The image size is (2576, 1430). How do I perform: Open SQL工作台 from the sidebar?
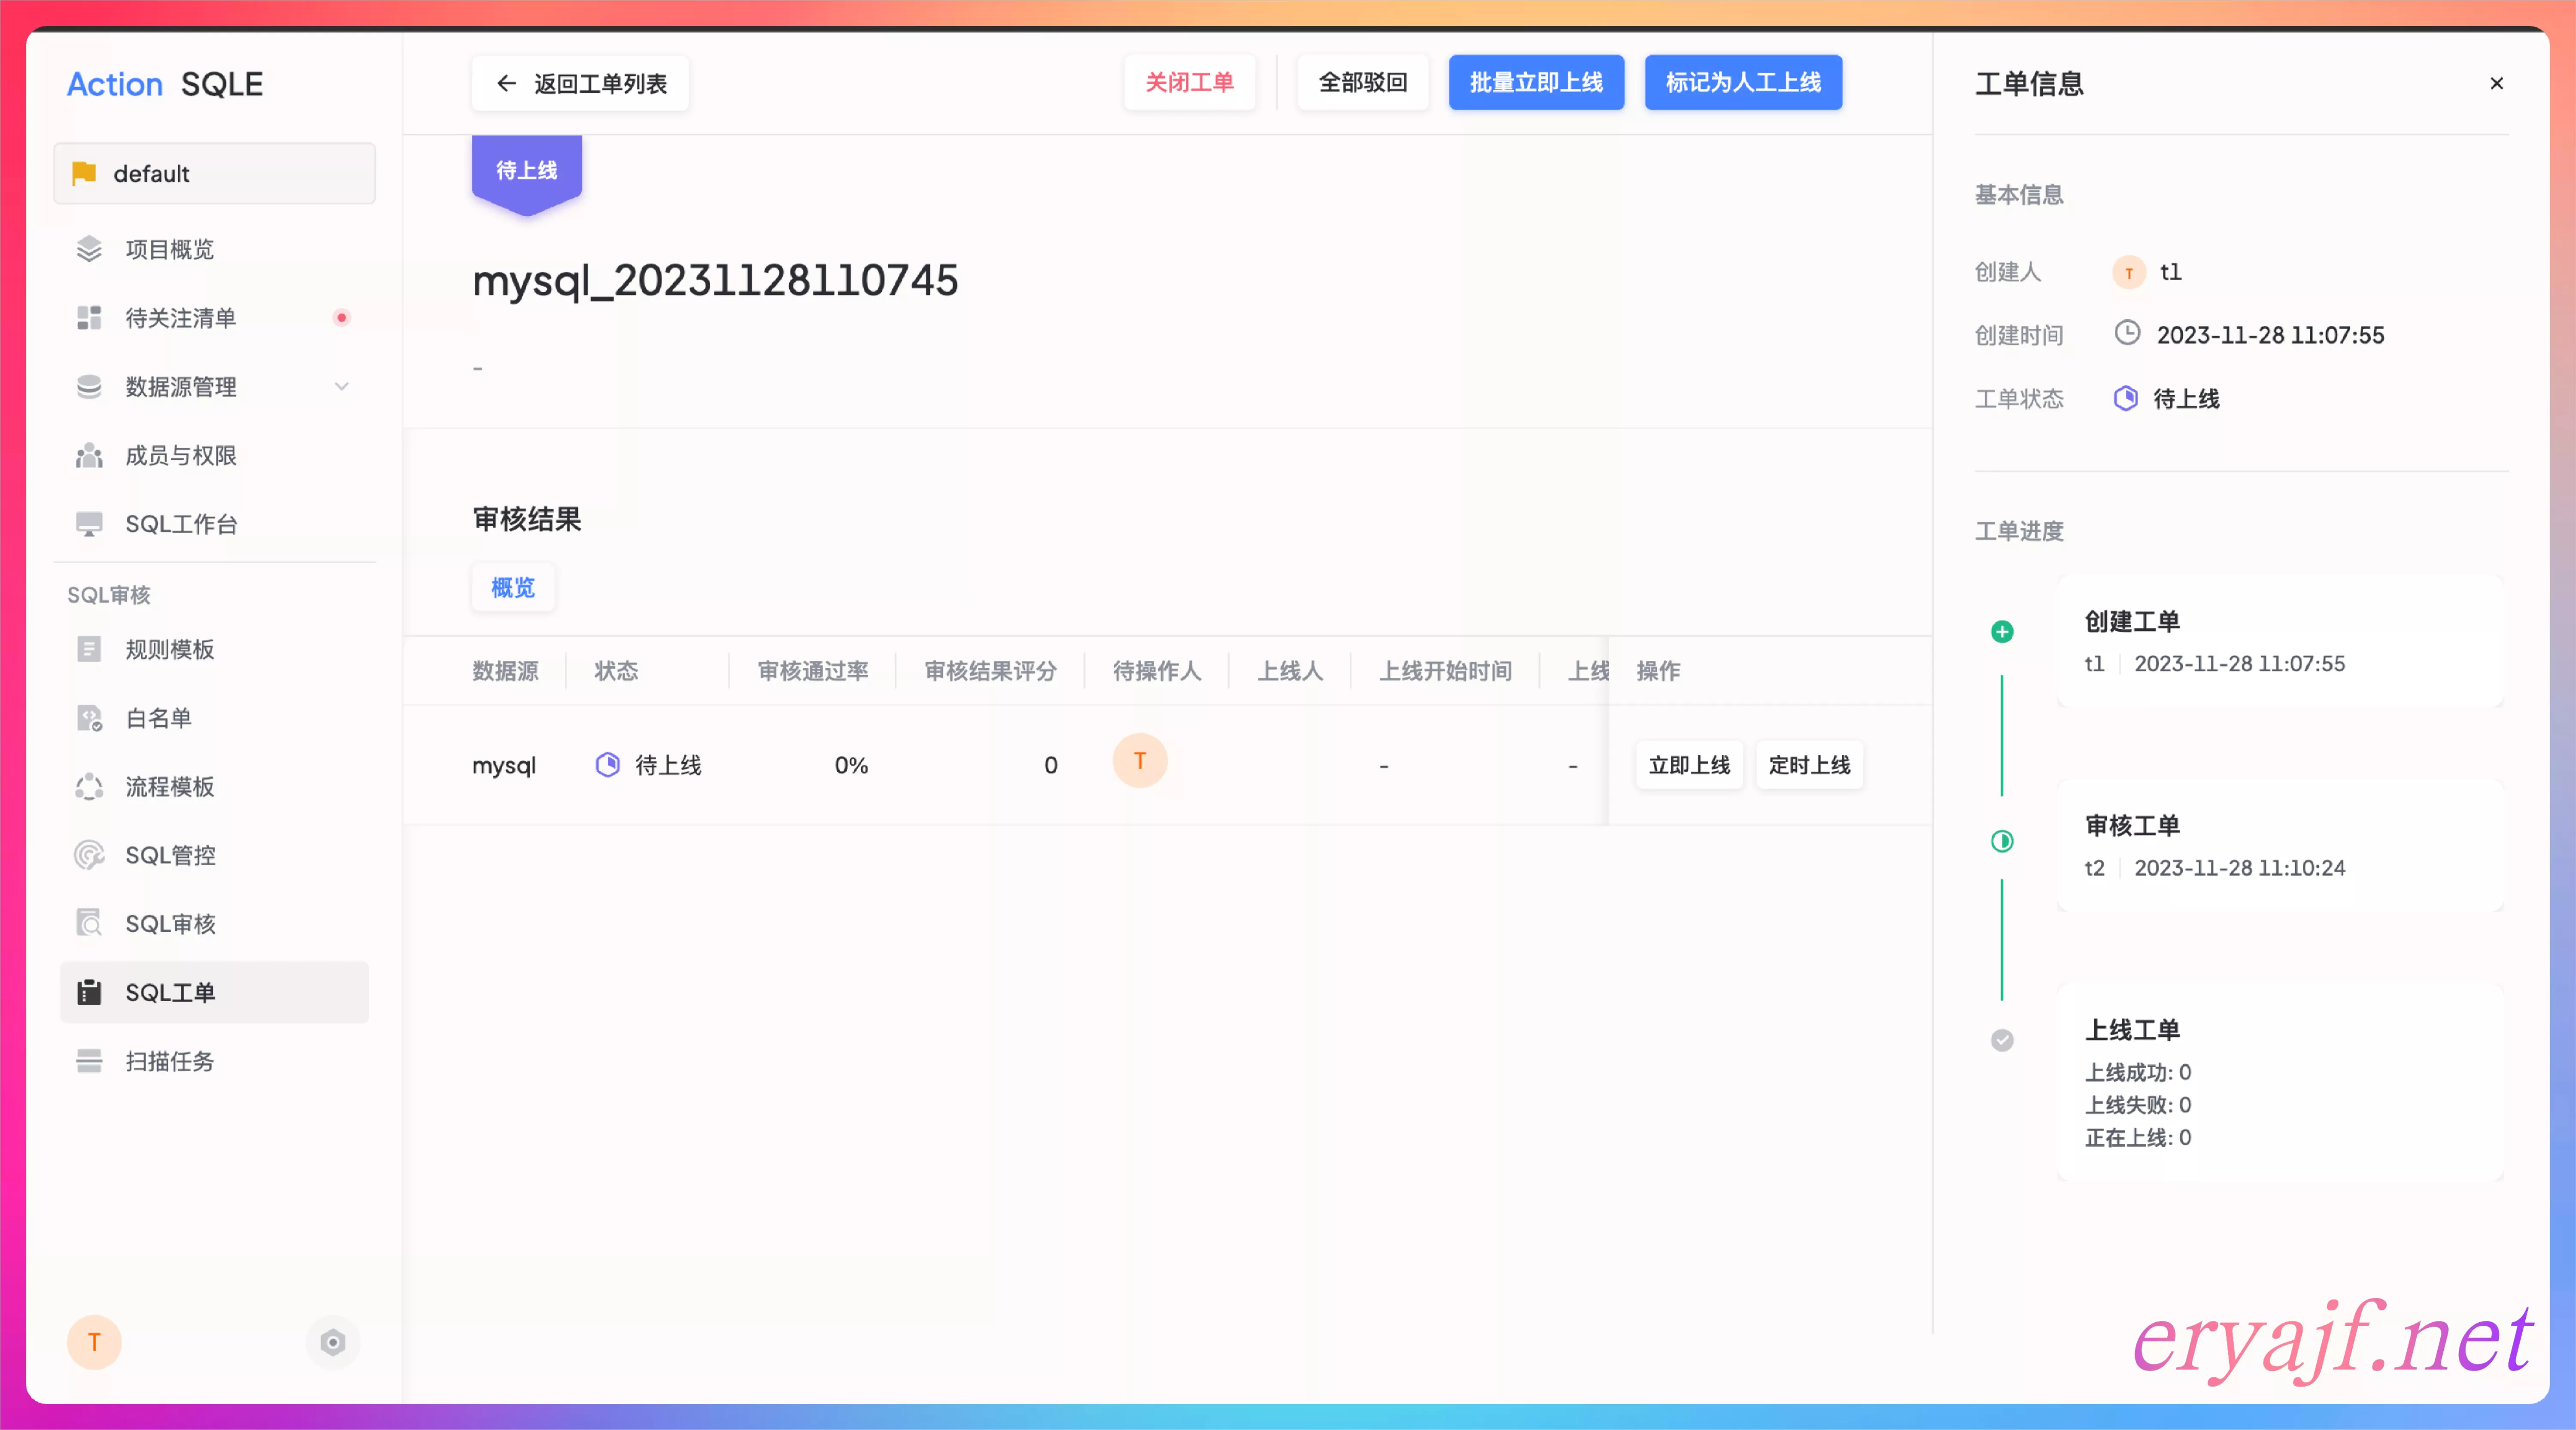point(215,524)
